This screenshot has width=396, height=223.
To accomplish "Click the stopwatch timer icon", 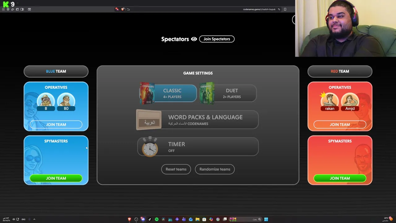I will pos(150,147).
